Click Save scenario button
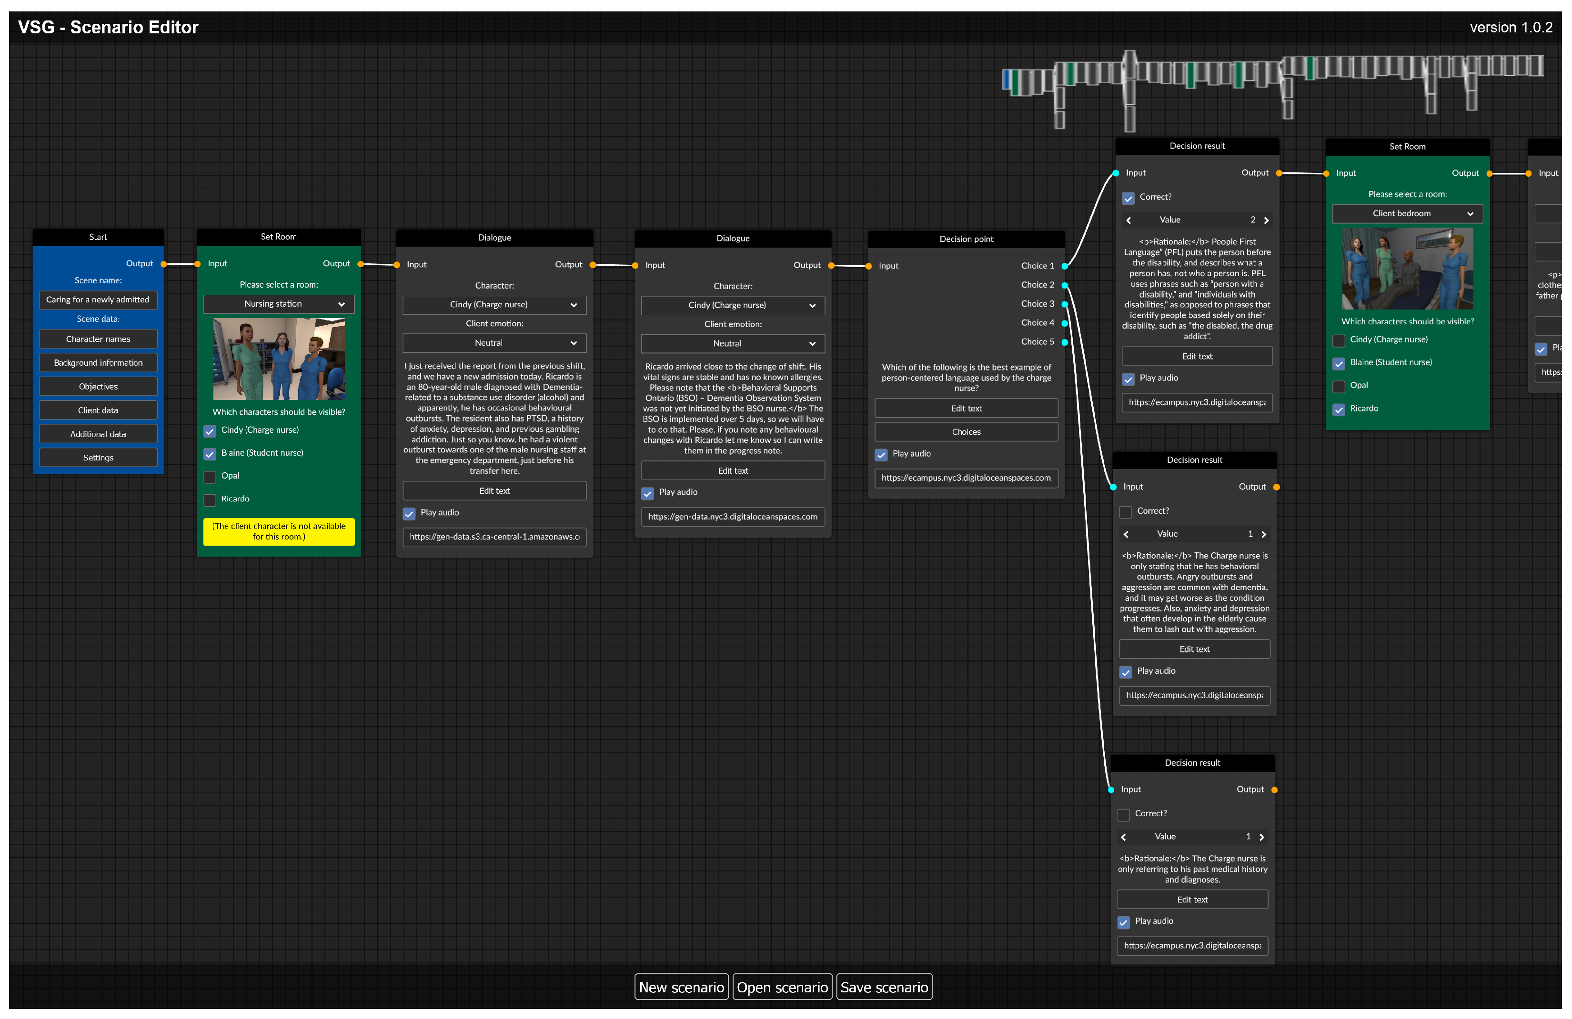The image size is (1572, 1019). pyautogui.click(x=884, y=987)
